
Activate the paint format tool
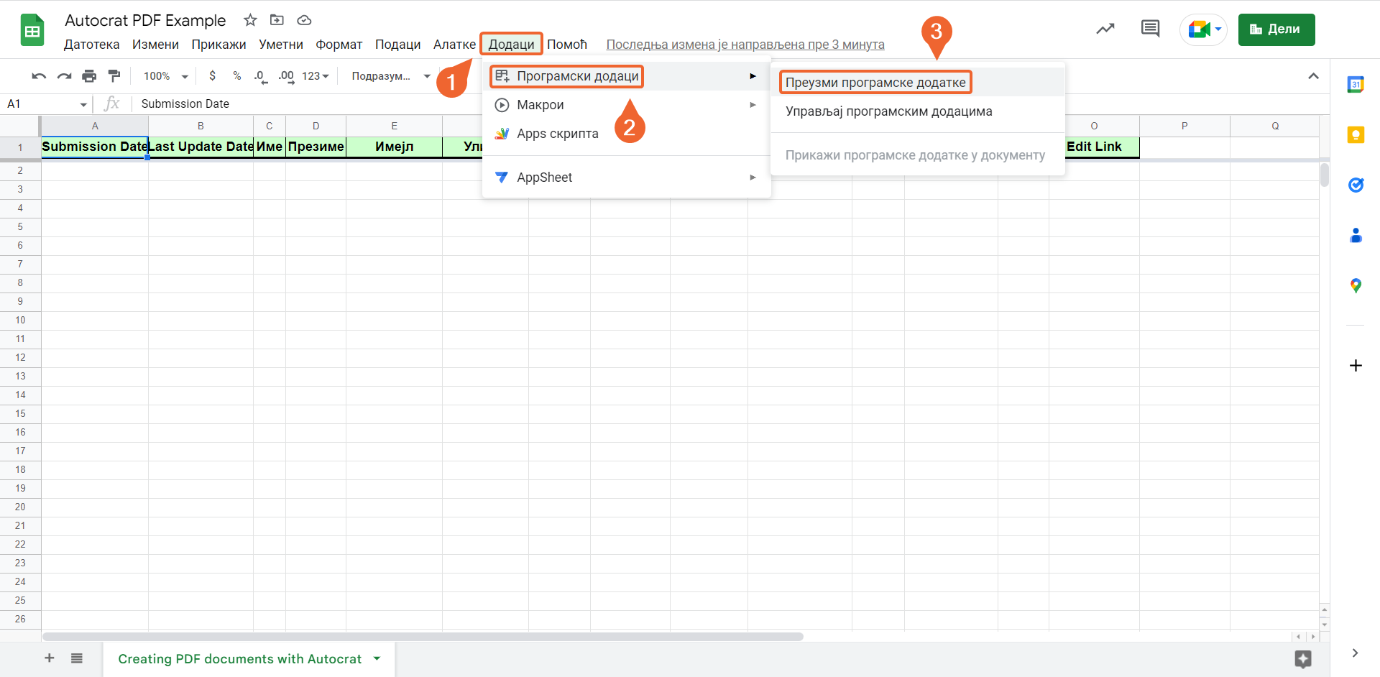pos(114,76)
